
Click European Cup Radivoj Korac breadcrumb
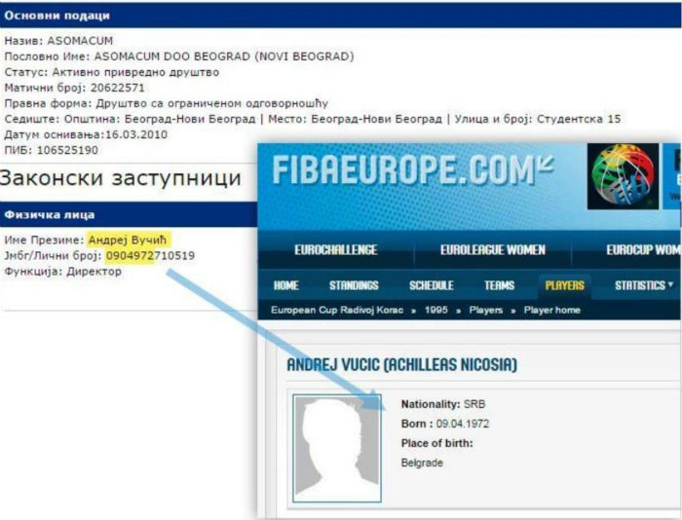[x=337, y=310]
